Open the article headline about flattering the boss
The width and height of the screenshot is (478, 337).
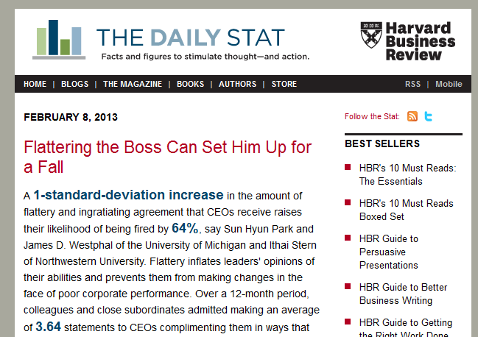tap(168, 157)
